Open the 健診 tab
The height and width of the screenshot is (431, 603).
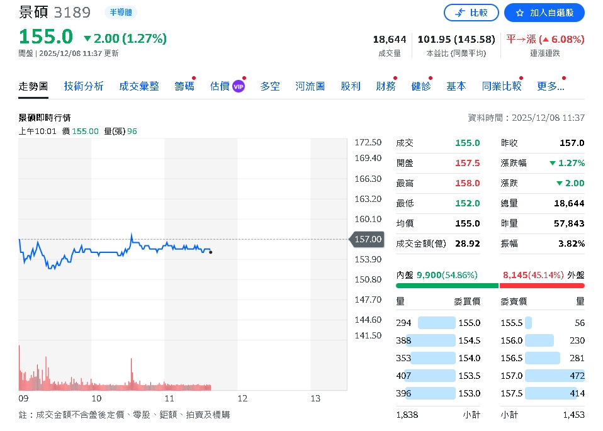point(420,86)
